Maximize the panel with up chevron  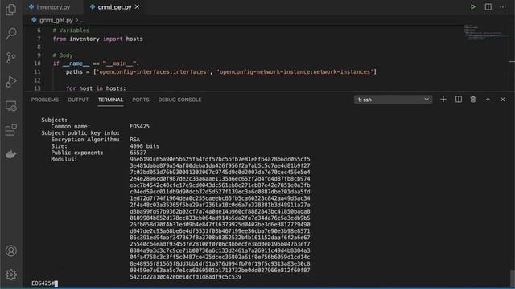pos(488,100)
